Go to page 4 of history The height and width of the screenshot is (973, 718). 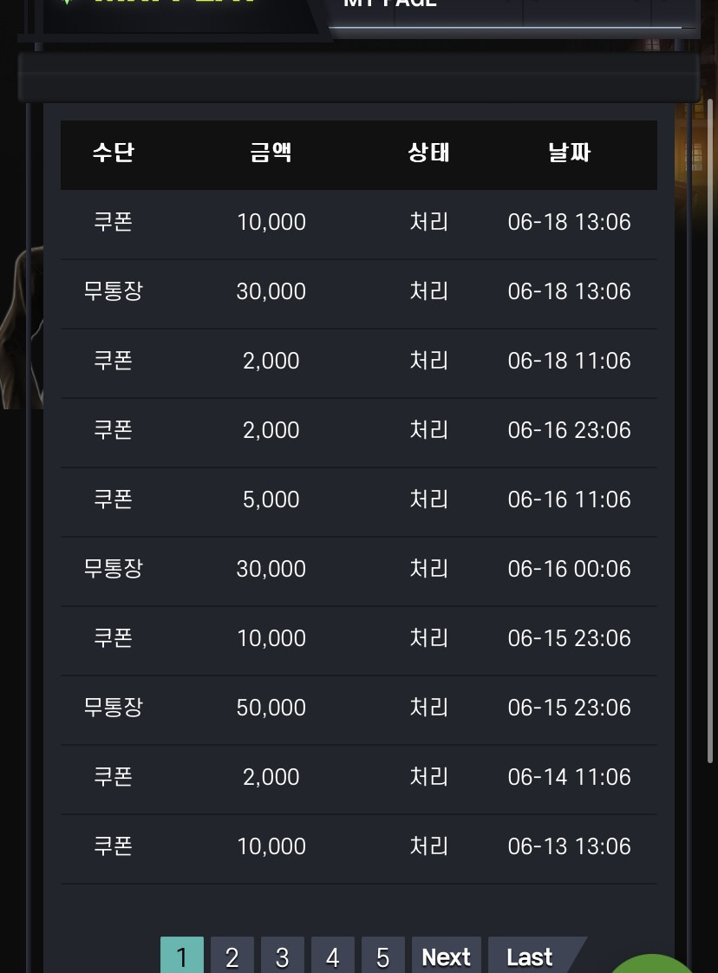[333, 956]
